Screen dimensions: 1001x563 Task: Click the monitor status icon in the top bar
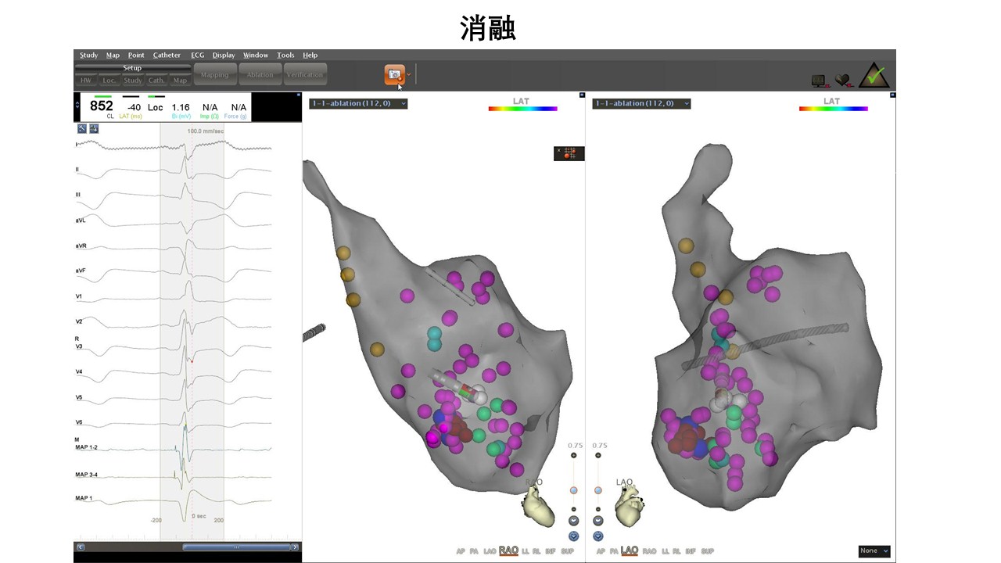click(x=819, y=80)
